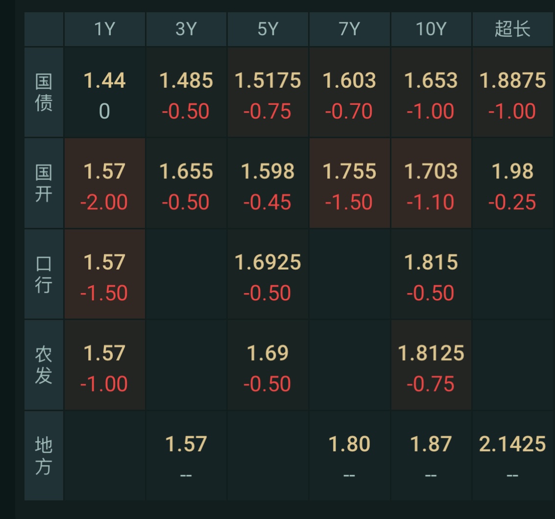Select the 1Y column header
The width and height of the screenshot is (555, 519).
click(x=104, y=30)
